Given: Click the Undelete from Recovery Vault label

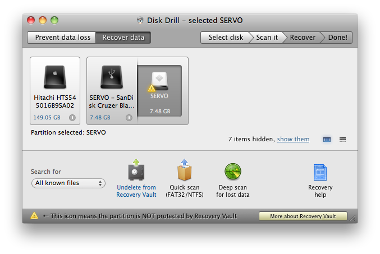Looking at the screenshot, I should tap(136, 191).
